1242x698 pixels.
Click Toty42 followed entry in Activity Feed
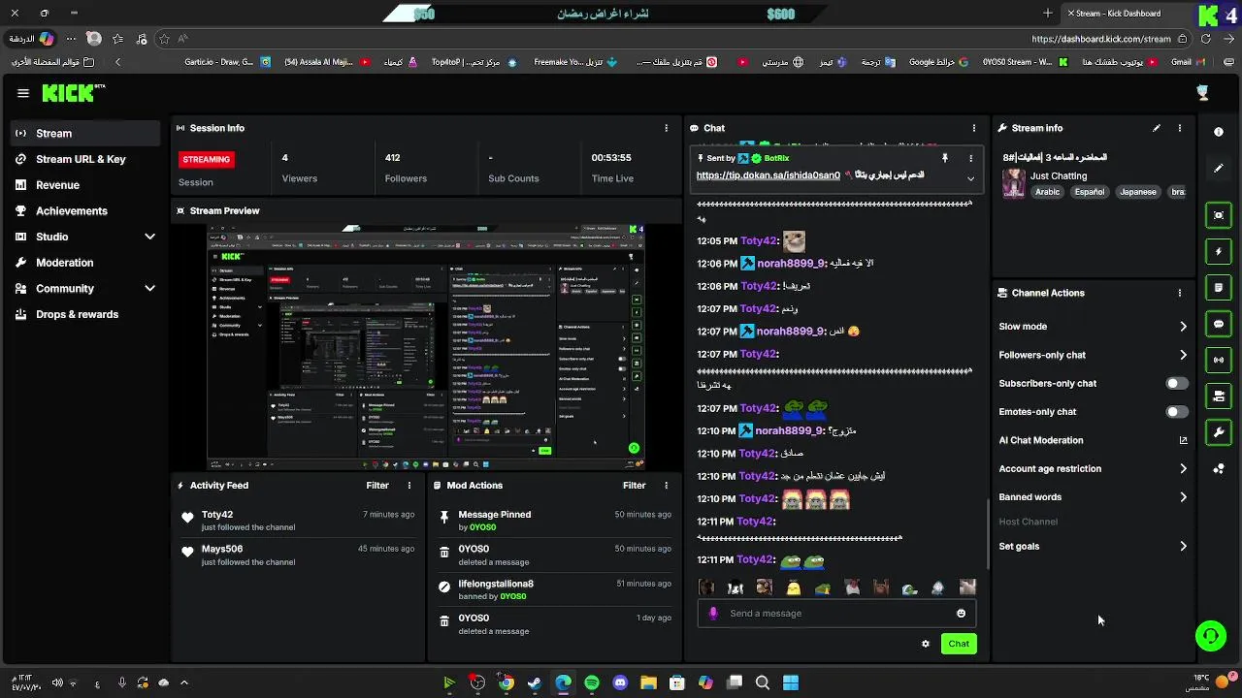tap(298, 521)
